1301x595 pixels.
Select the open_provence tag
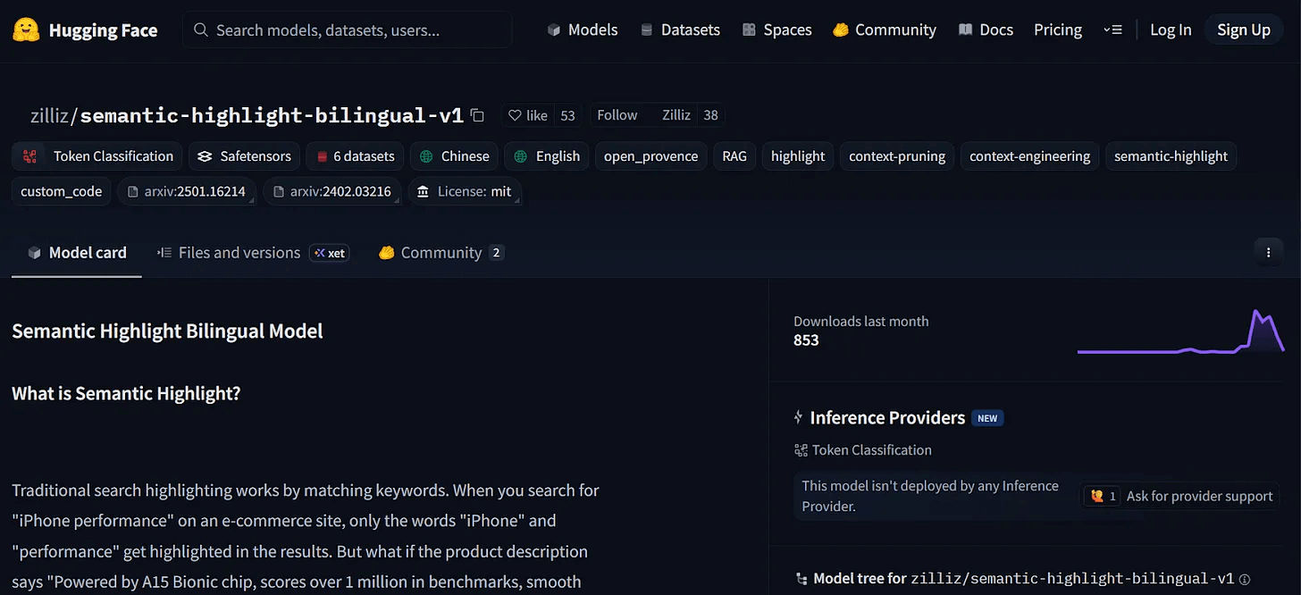[650, 155]
